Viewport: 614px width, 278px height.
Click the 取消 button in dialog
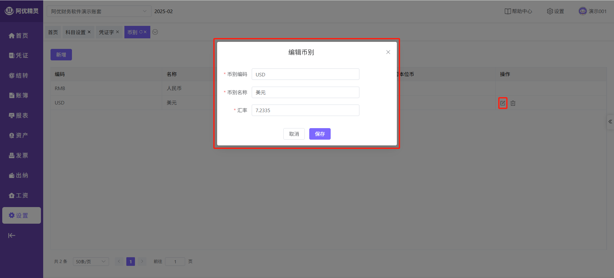(294, 134)
